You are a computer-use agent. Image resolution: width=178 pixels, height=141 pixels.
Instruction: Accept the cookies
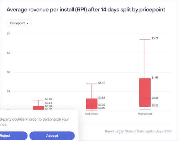[x=52, y=136]
